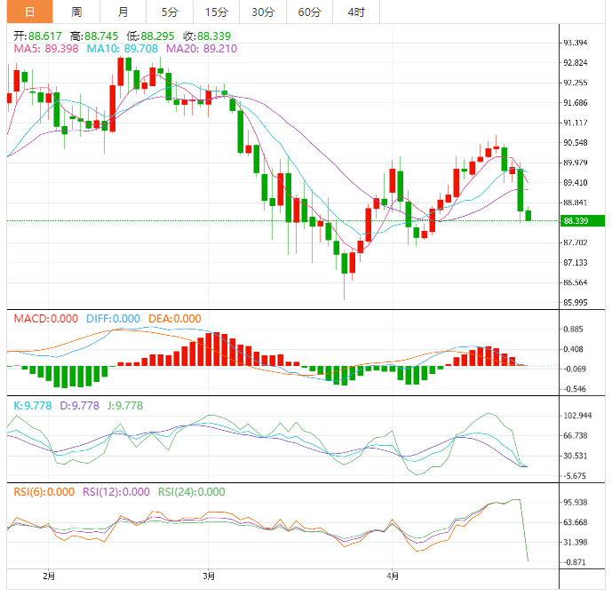Click the MA20: 89.210 label
The height and width of the screenshot is (596, 612).
(202, 49)
